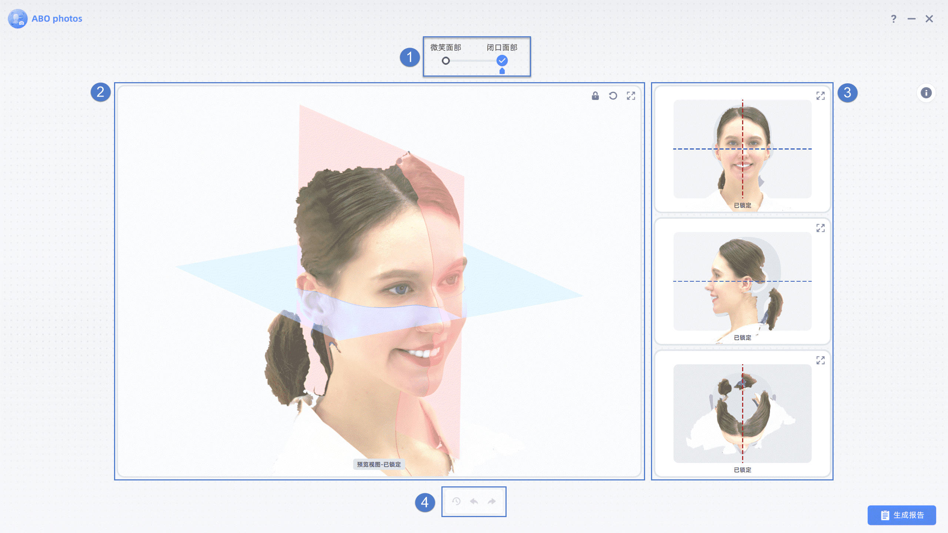This screenshot has width=948, height=533.
Task: Select the side profile view thumbnail
Action: click(742, 281)
